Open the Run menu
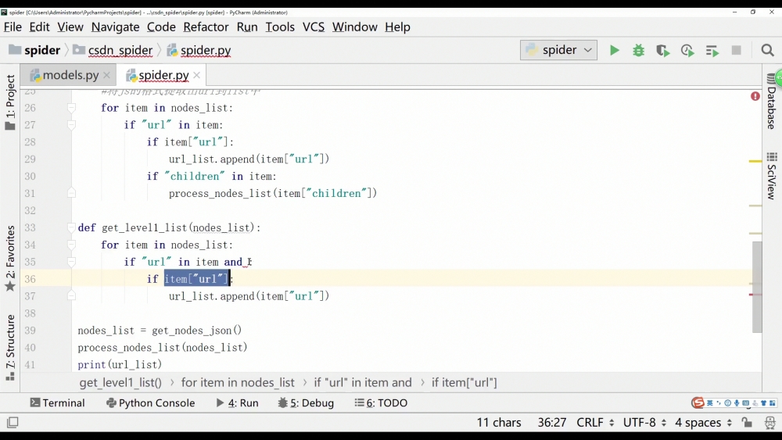The width and height of the screenshot is (782, 440). point(247,27)
